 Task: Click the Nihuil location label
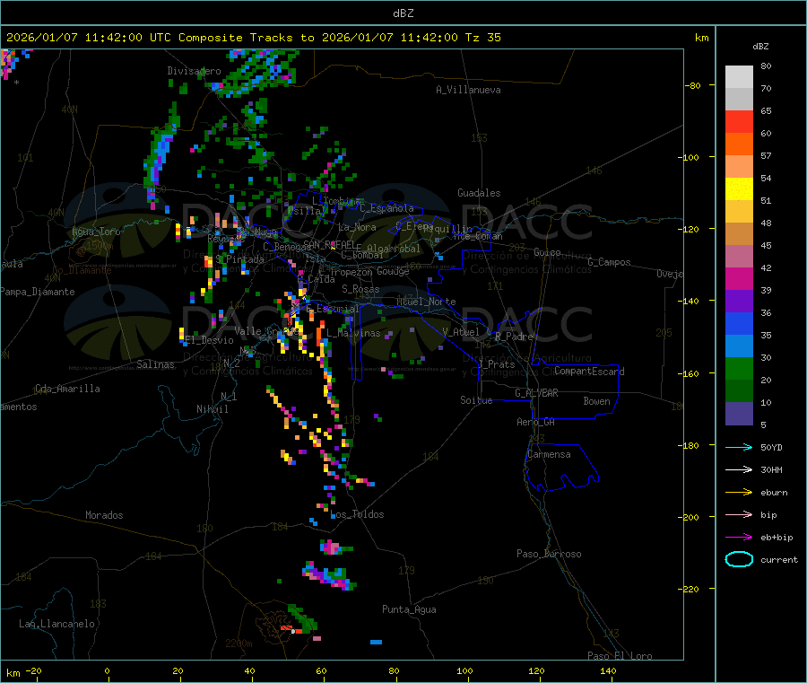[213, 409]
